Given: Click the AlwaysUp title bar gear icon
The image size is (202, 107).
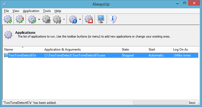Looking at the screenshot, I should 5,4.
